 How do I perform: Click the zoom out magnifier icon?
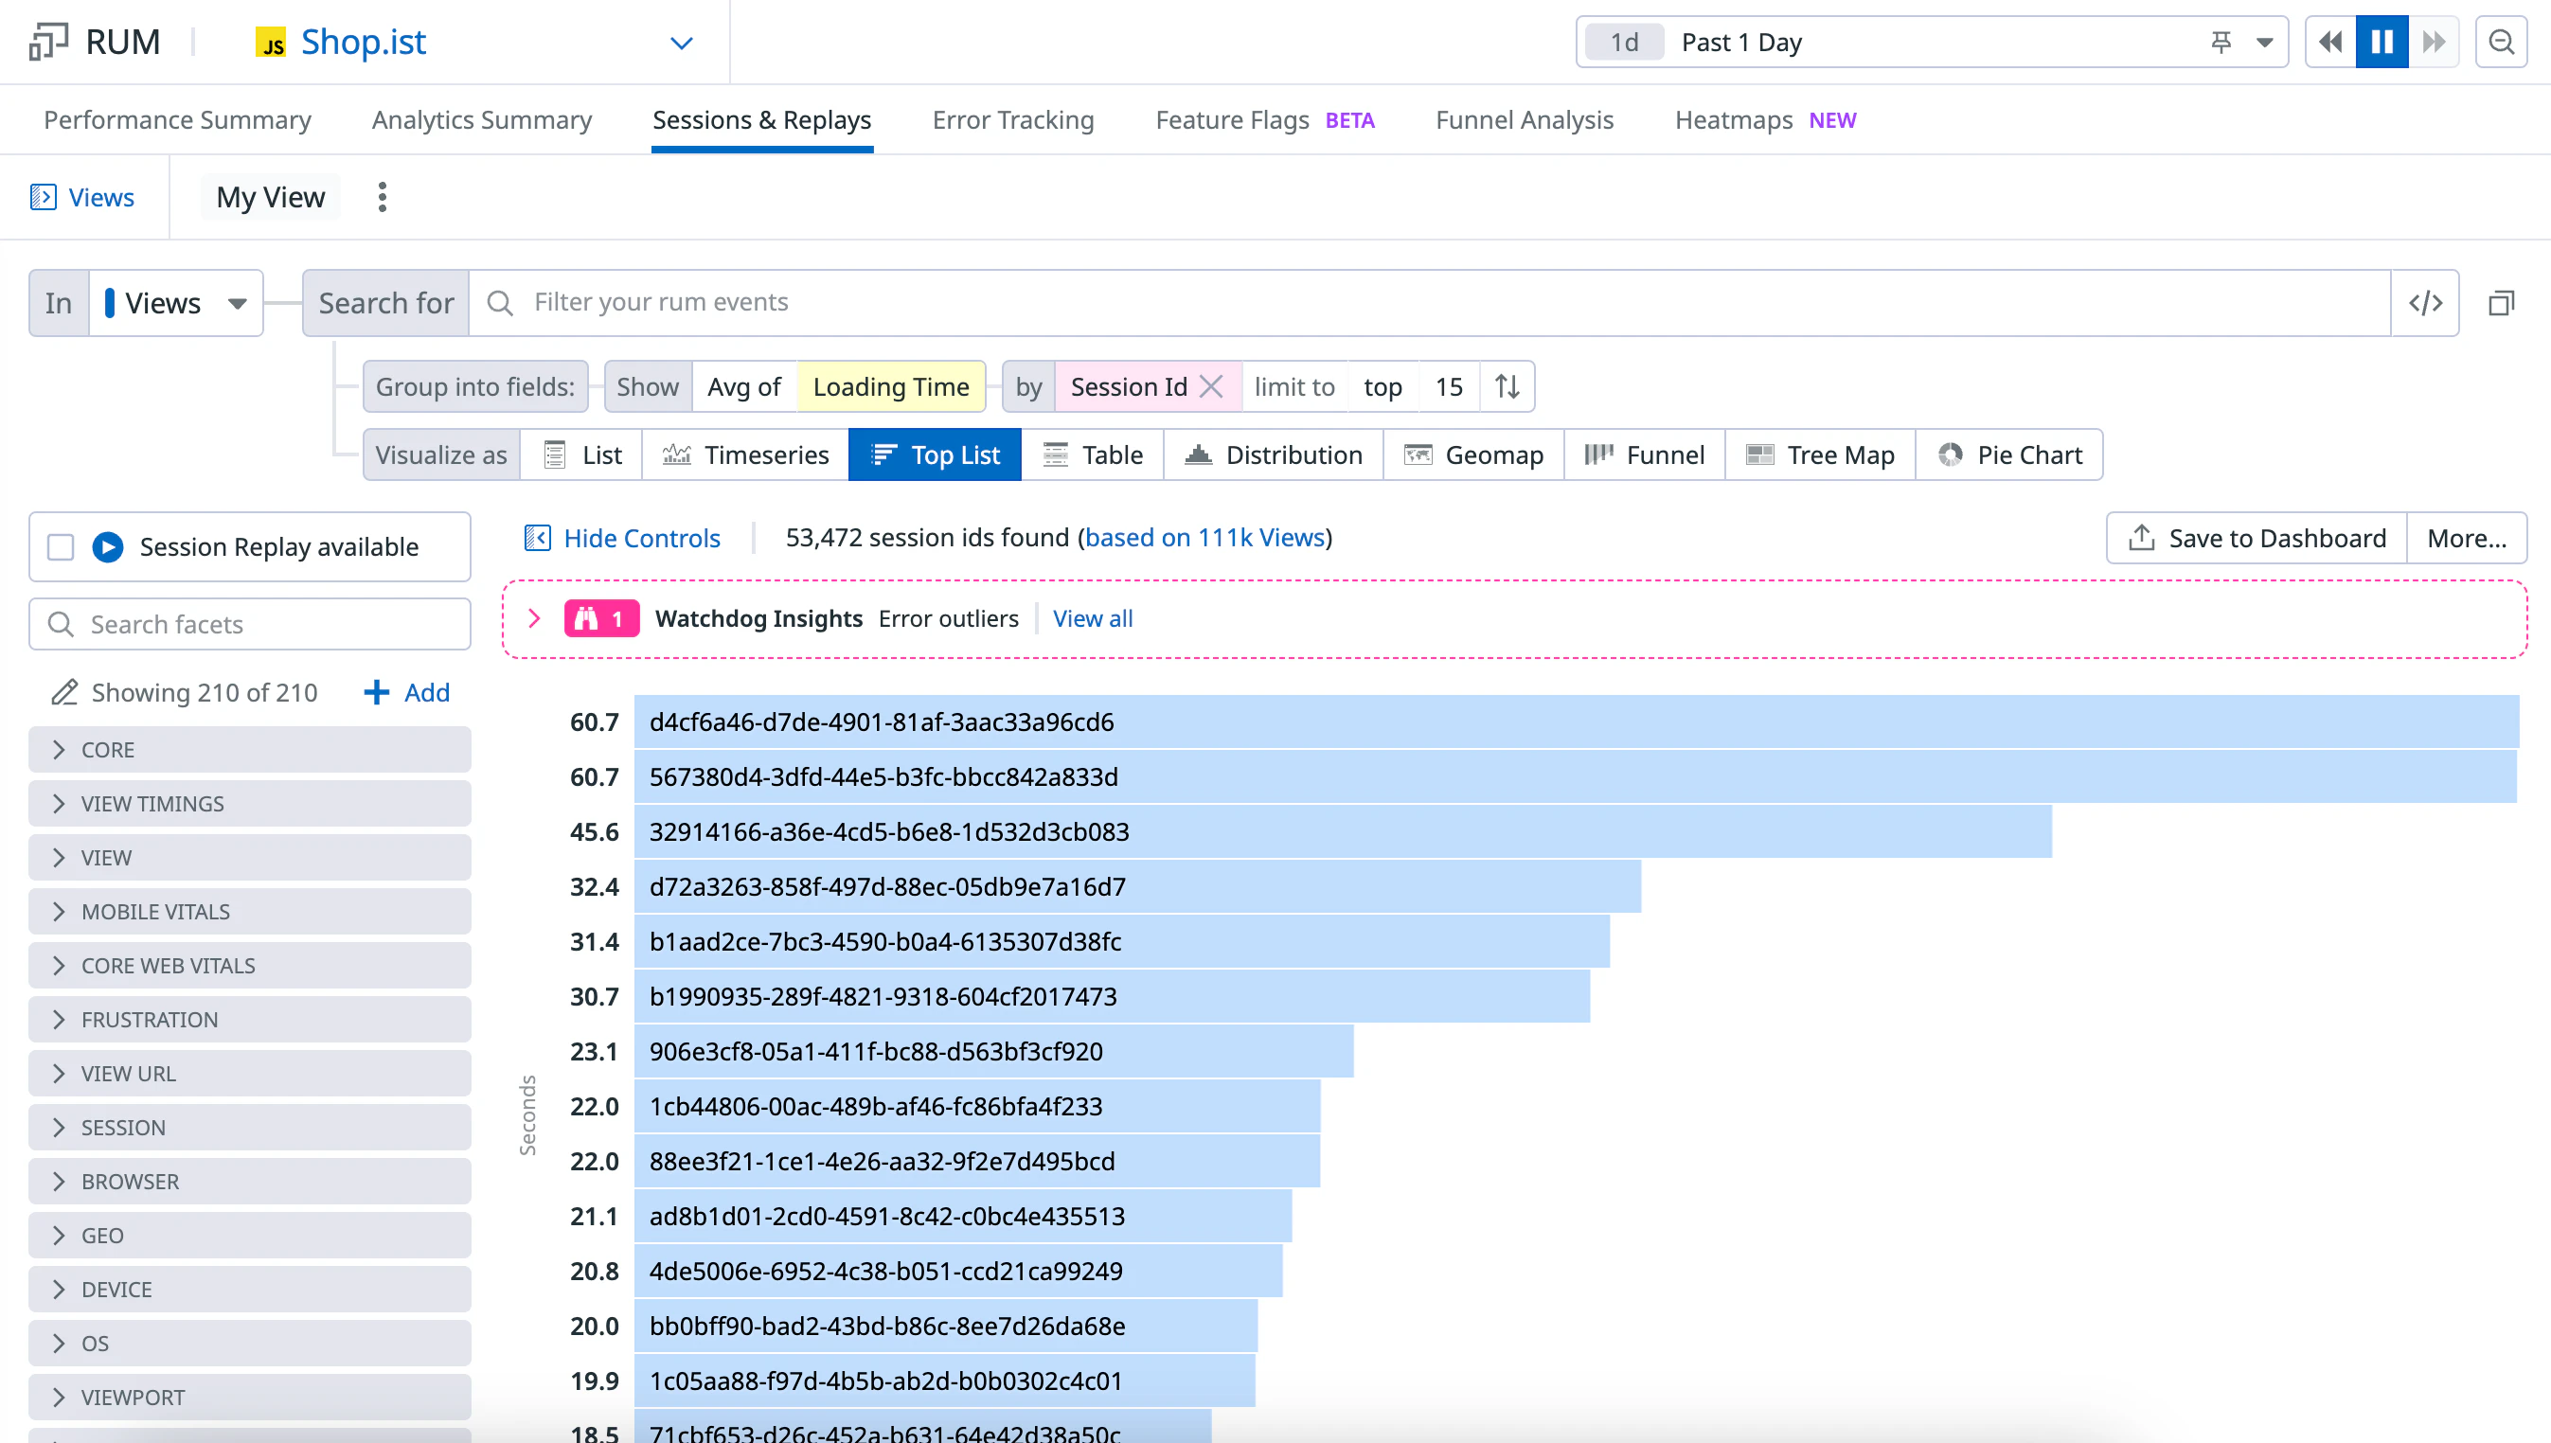[2501, 42]
